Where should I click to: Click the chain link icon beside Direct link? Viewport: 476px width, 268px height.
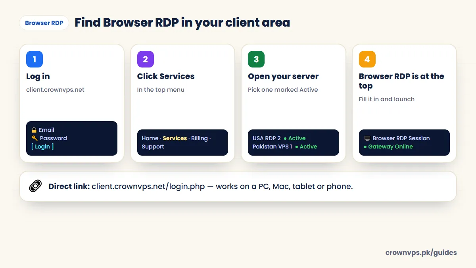pos(35,186)
